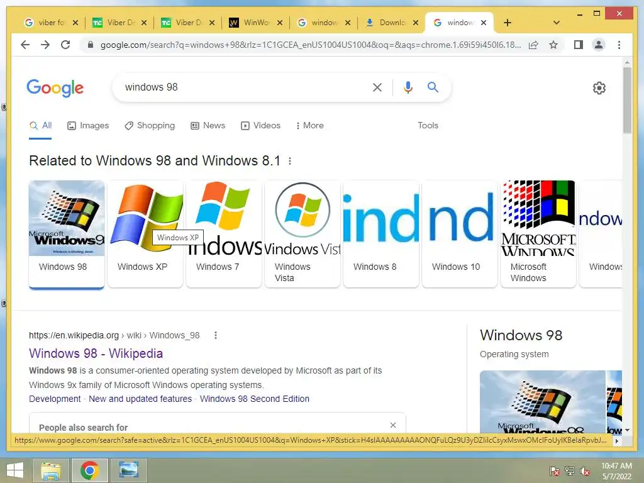The height and width of the screenshot is (483, 644).
Task: Start voice search with the microphone icon
Action: (408, 87)
